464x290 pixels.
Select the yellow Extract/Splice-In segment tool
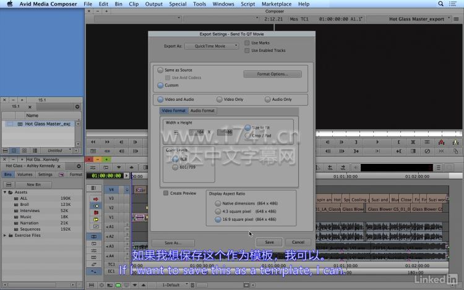95,206
